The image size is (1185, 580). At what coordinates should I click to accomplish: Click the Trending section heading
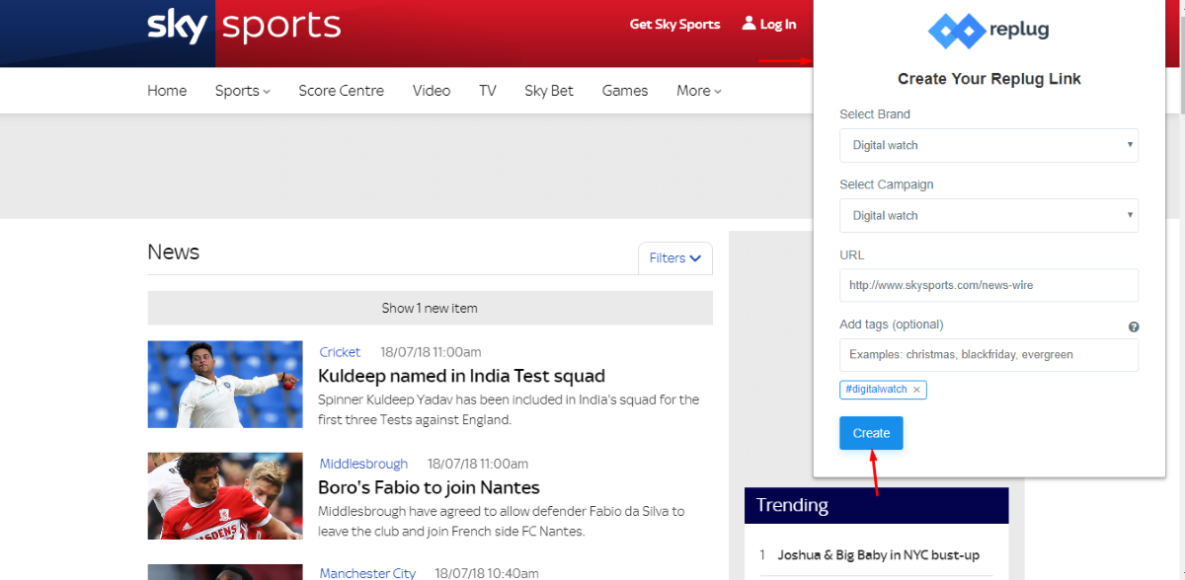tap(792, 505)
